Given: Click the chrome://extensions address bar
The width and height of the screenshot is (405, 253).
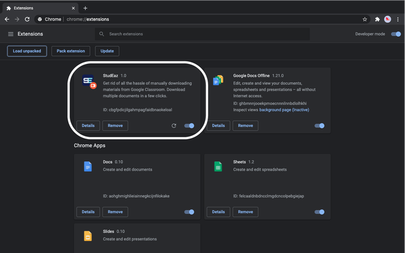Looking at the screenshot, I should click(x=201, y=20).
